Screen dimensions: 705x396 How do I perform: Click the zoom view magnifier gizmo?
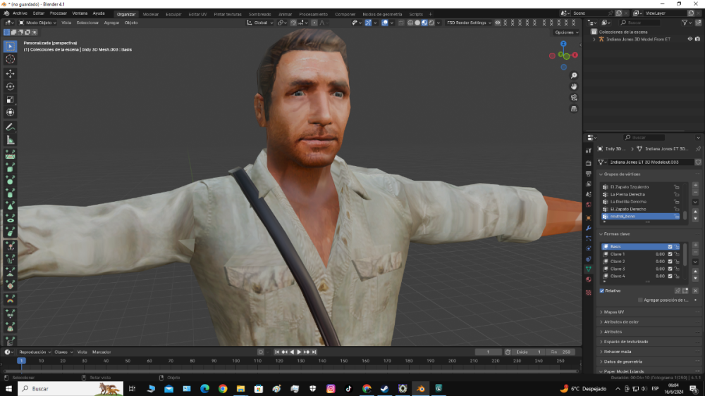click(575, 75)
